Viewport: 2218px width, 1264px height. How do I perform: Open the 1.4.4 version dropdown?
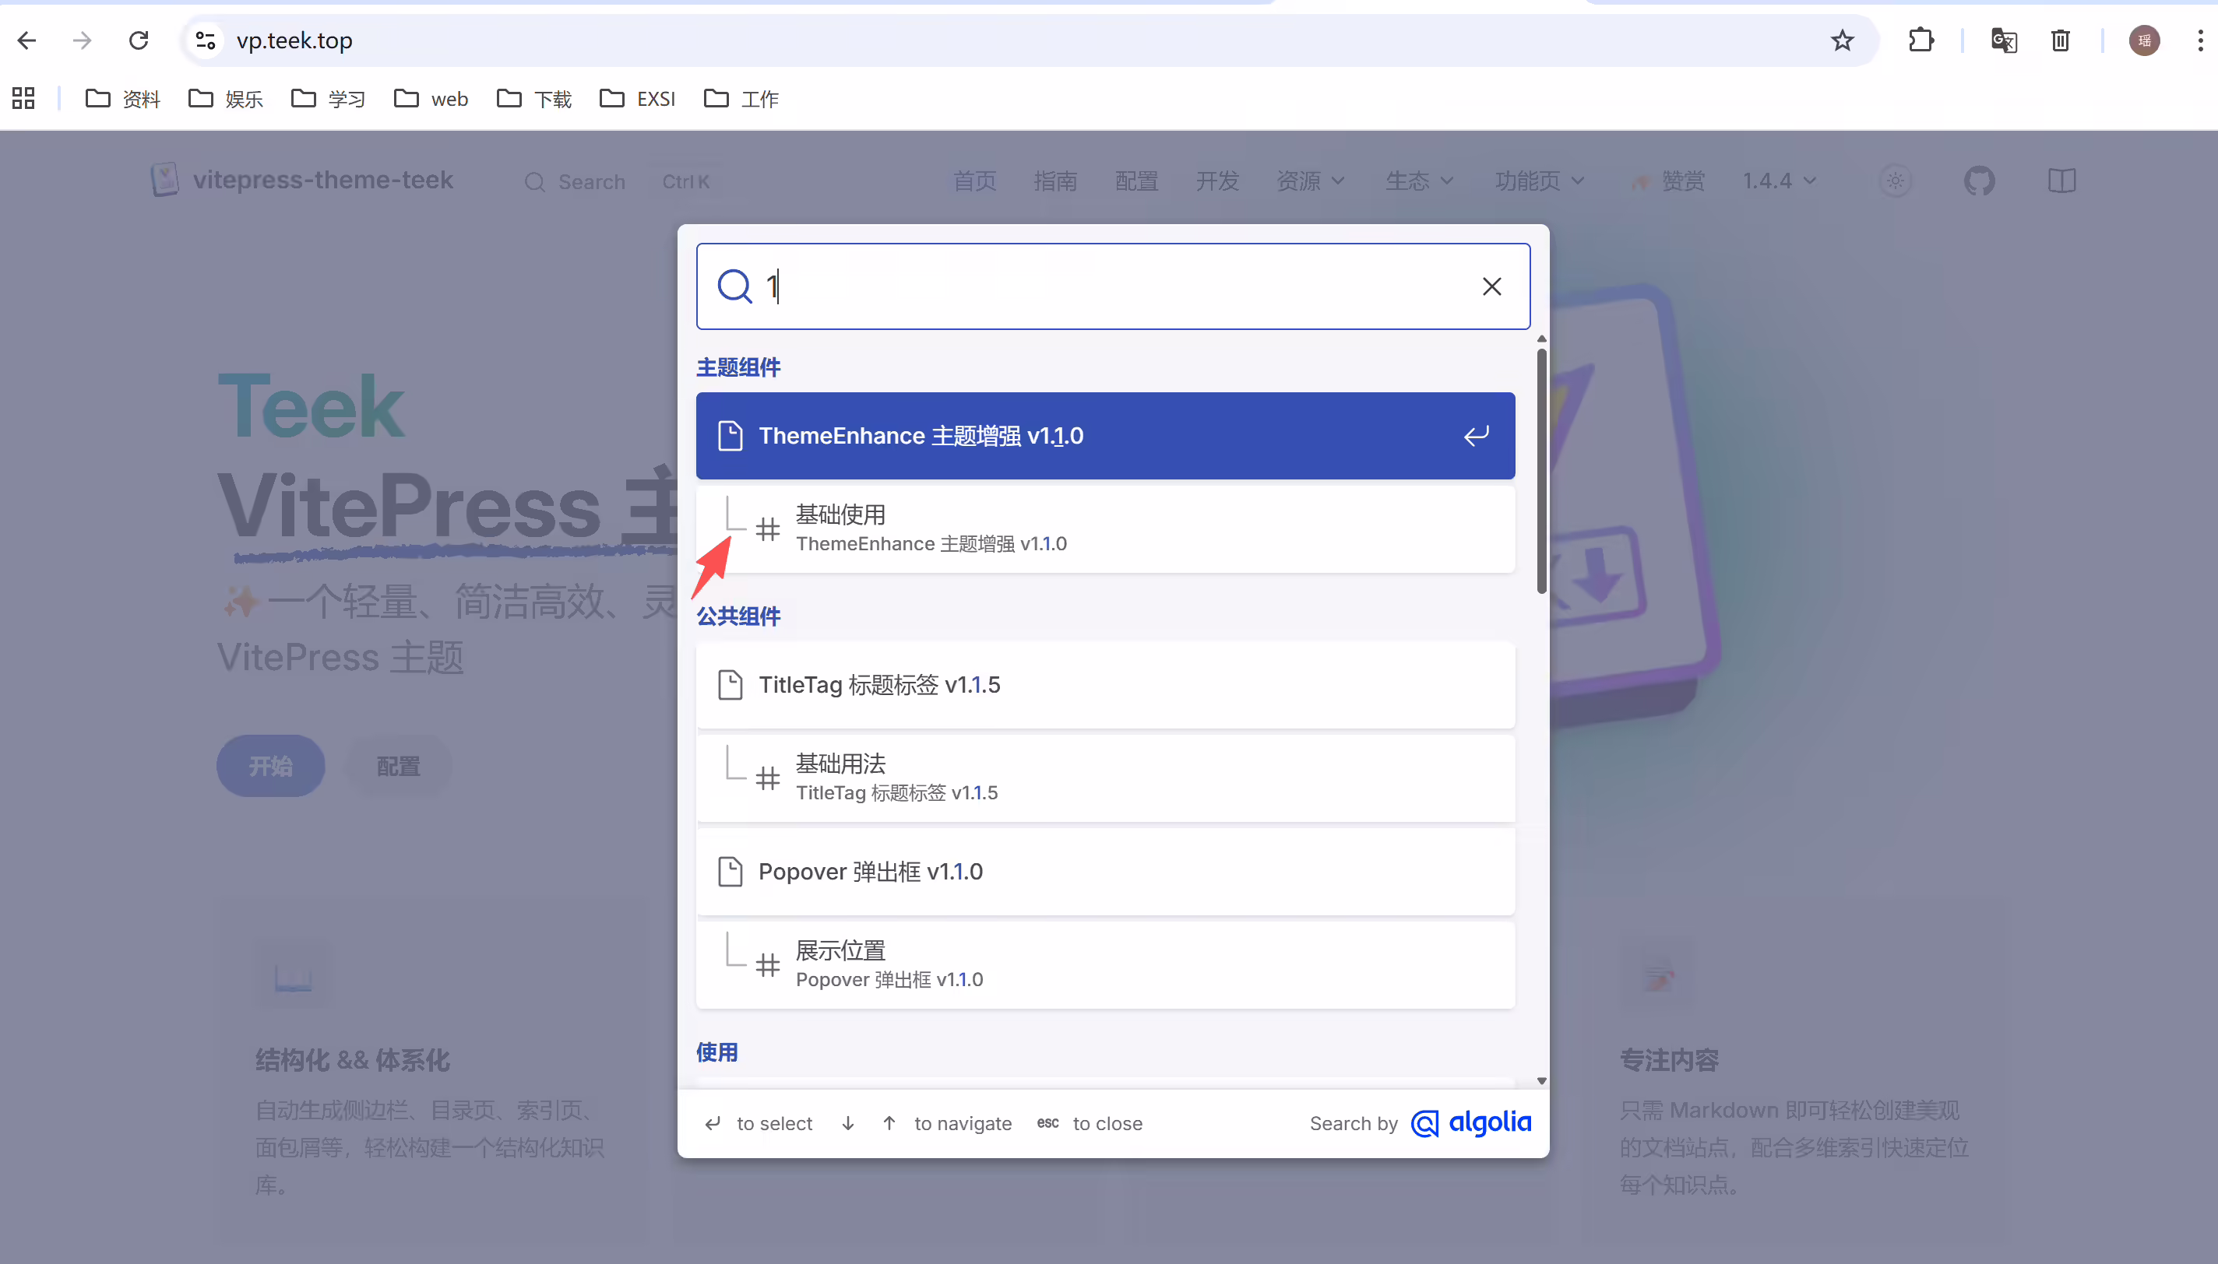[x=1780, y=181]
